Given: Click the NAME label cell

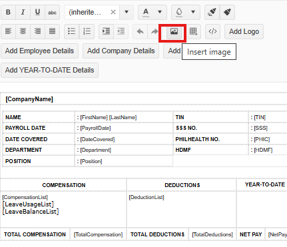Looking at the screenshot, I should point(13,117).
